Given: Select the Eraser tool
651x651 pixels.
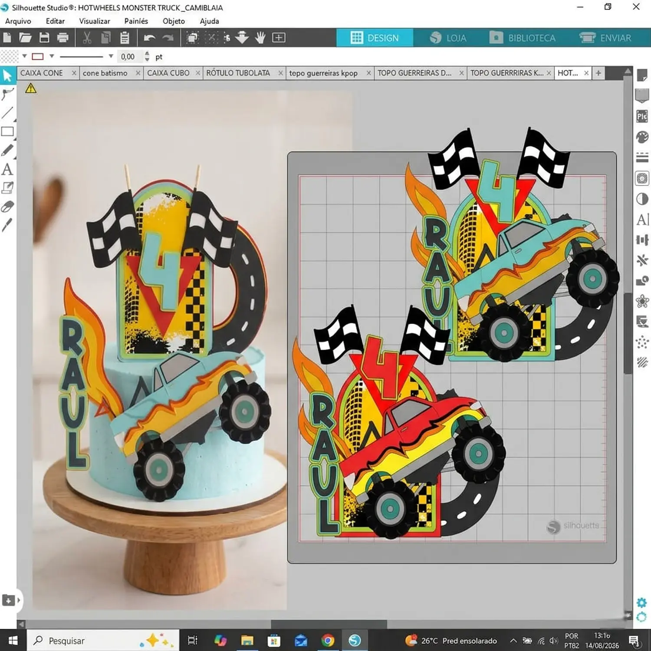Looking at the screenshot, I should point(7,206).
